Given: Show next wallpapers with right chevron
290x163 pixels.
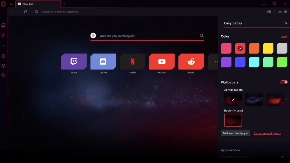Looking at the screenshot, I should coord(286,99).
